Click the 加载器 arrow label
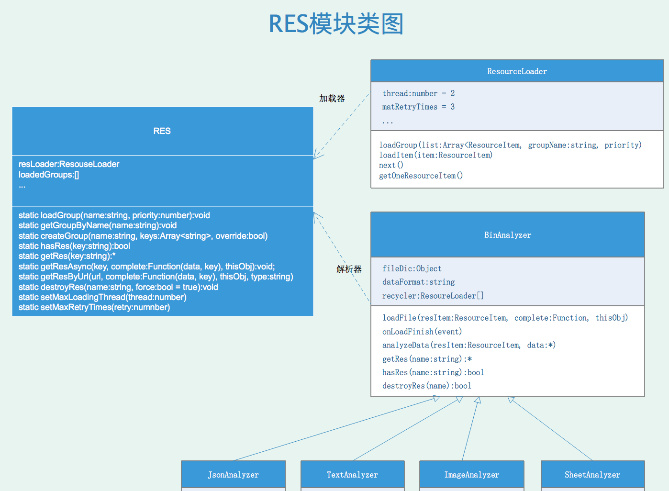 pyautogui.click(x=332, y=98)
